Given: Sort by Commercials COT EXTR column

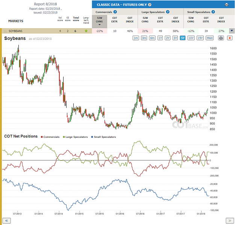Looking at the screenshot, I should click(115, 20).
